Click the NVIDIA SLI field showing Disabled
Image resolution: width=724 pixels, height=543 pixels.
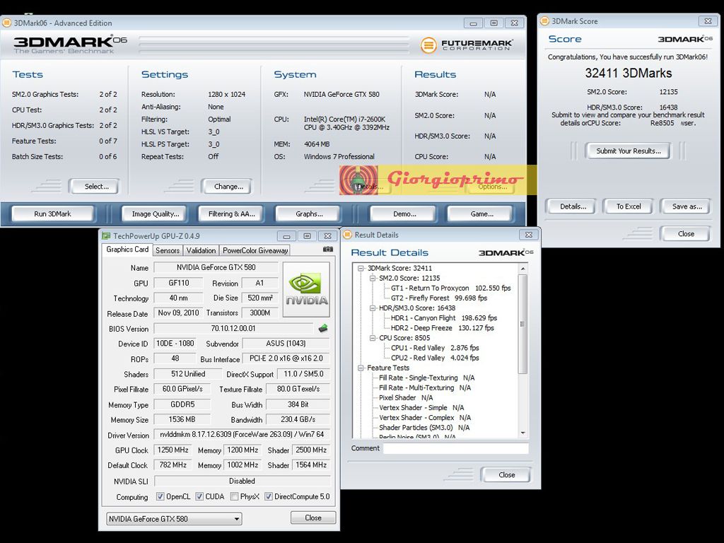[x=242, y=481]
